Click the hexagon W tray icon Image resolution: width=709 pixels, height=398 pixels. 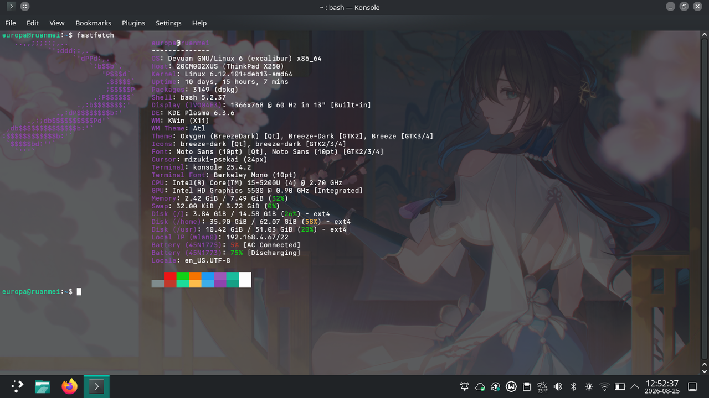pyautogui.click(x=511, y=386)
